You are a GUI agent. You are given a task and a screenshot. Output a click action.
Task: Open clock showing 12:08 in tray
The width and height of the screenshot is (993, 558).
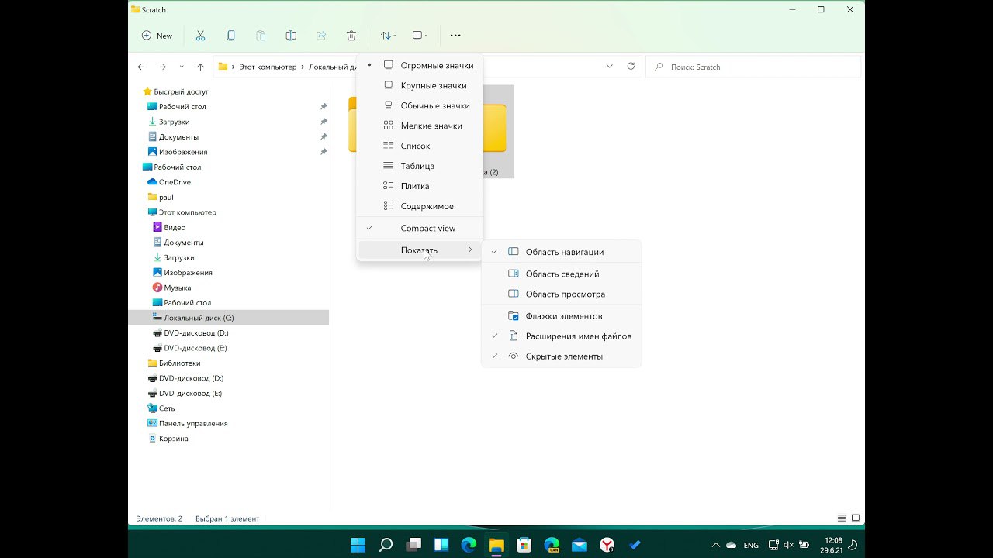tap(832, 545)
